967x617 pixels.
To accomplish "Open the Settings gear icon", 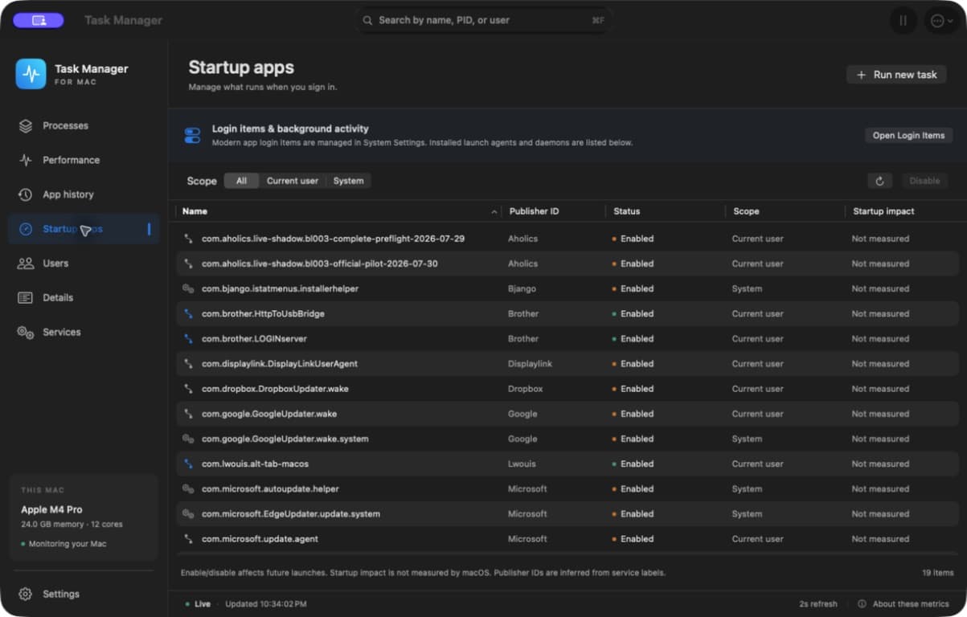I will click(26, 594).
